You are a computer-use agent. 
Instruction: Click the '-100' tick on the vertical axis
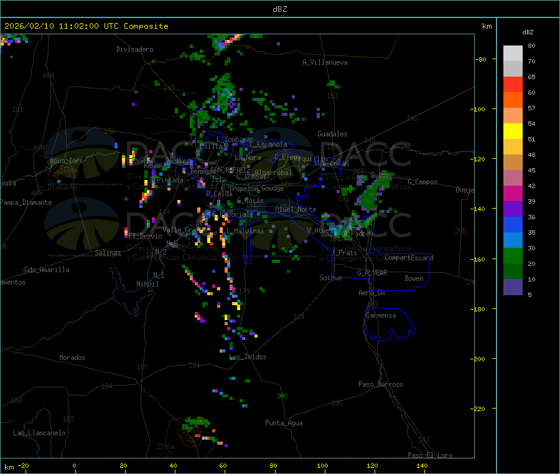click(478, 109)
